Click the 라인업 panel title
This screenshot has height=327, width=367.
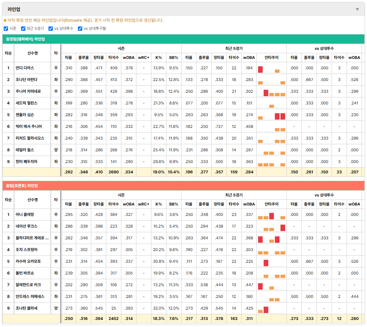pos(14,9)
